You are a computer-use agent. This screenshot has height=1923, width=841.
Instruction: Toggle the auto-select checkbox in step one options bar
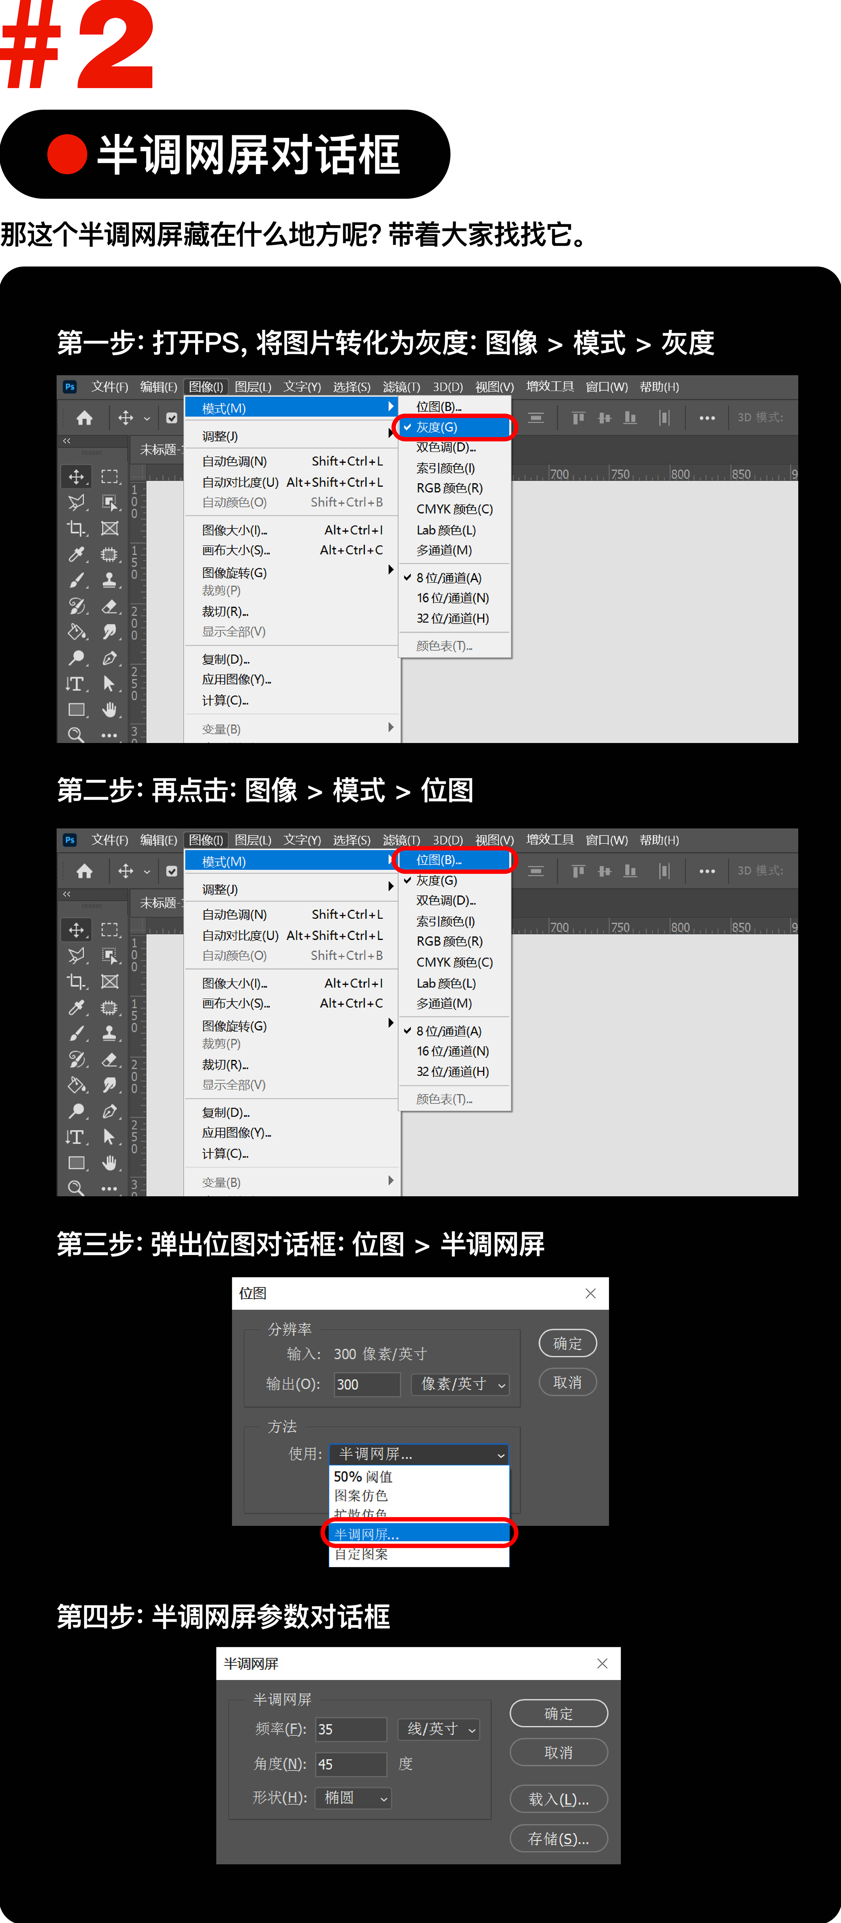point(172,418)
